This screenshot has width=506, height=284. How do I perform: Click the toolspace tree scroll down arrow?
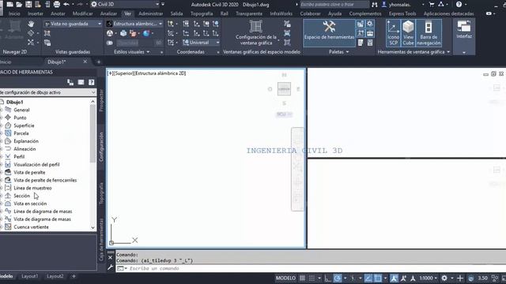pos(93,228)
